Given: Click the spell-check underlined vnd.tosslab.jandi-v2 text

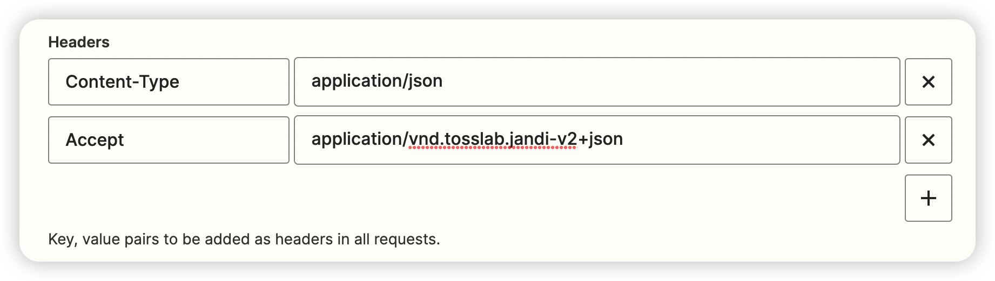Looking at the screenshot, I should point(493,139).
